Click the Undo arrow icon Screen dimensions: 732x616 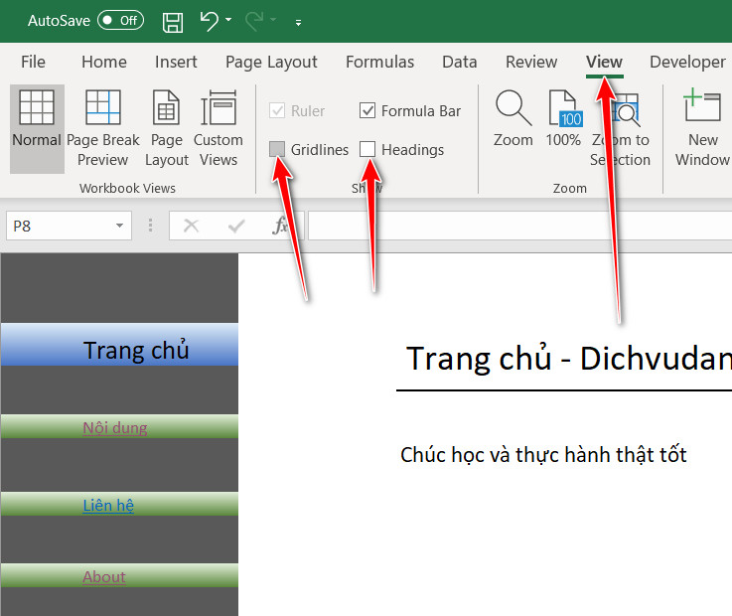(x=209, y=21)
